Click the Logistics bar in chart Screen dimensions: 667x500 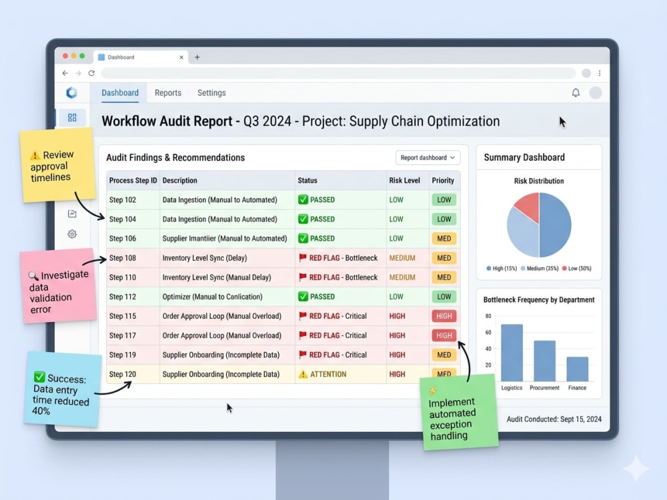click(512, 353)
